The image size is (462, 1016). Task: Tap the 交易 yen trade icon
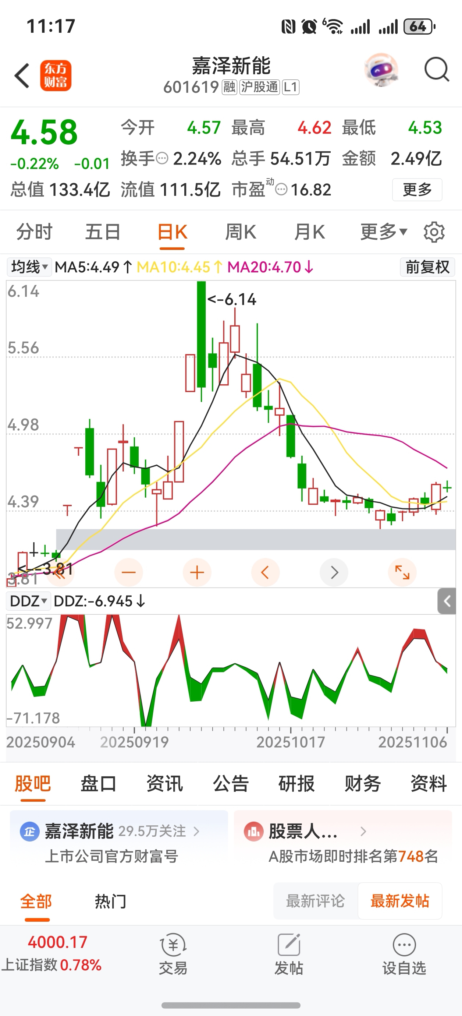pos(173,945)
